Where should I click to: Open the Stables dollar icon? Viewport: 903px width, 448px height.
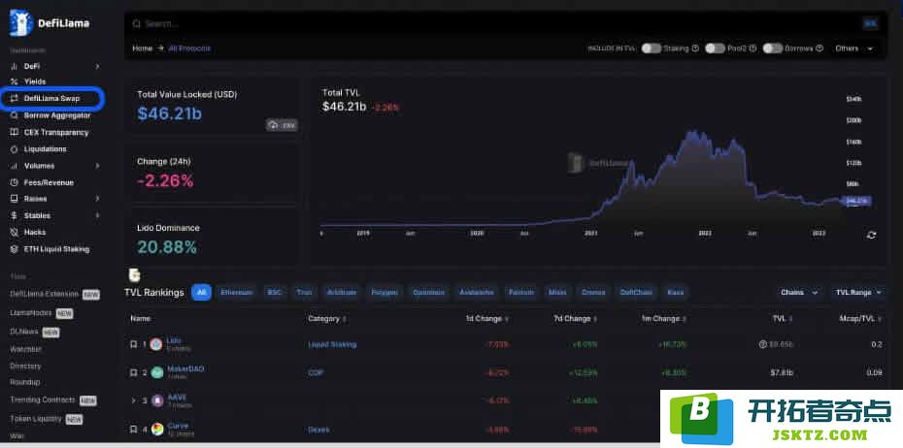point(15,215)
